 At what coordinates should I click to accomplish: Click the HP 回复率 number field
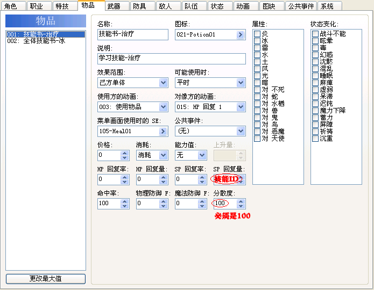click(x=109, y=179)
